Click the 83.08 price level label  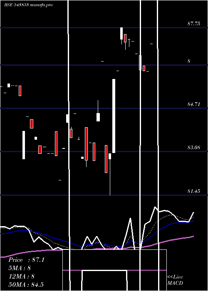click(x=194, y=148)
